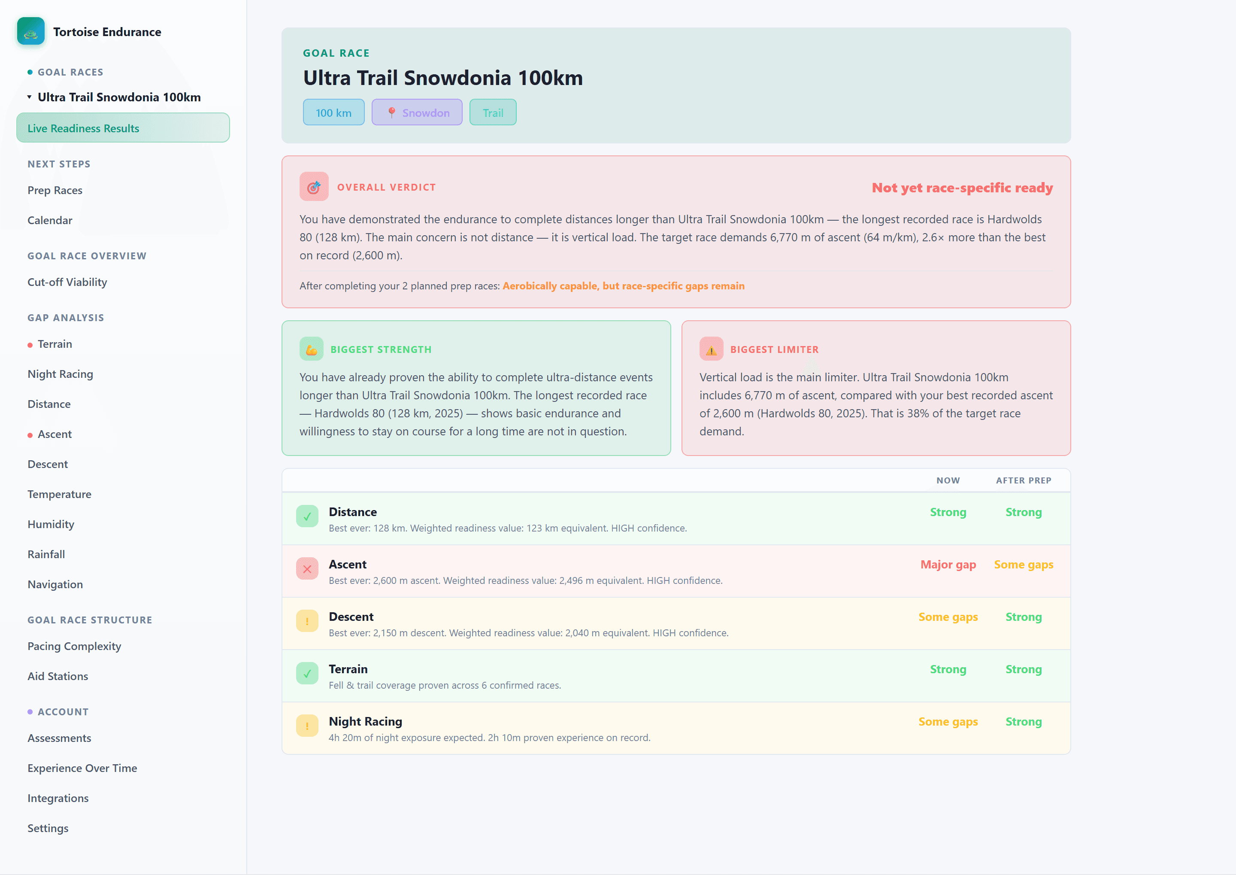
Task: Open Settings page
Action: tap(48, 828)
